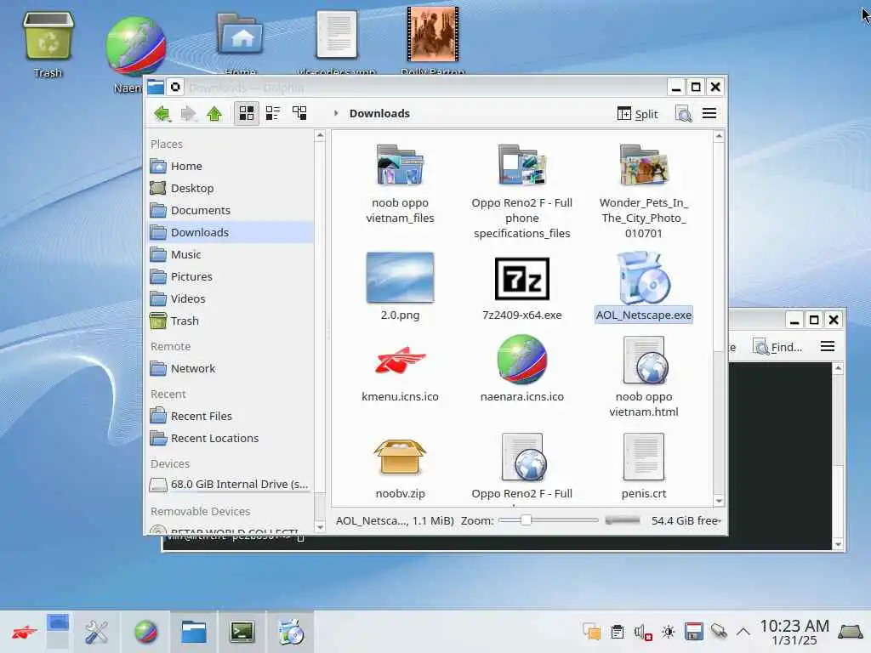Select the Wonder_Pets_In_The_City_Photo folder

coord(643,191)
